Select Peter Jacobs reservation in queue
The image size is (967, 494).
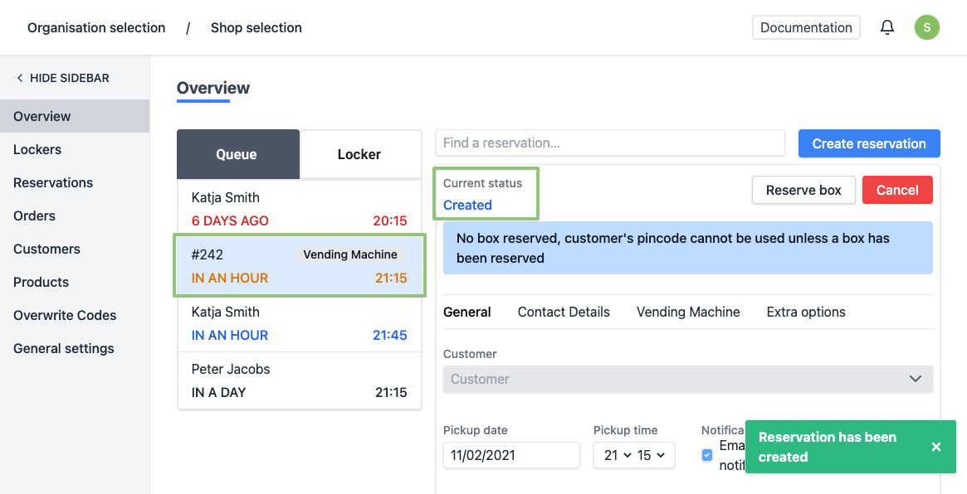point(299,380)
